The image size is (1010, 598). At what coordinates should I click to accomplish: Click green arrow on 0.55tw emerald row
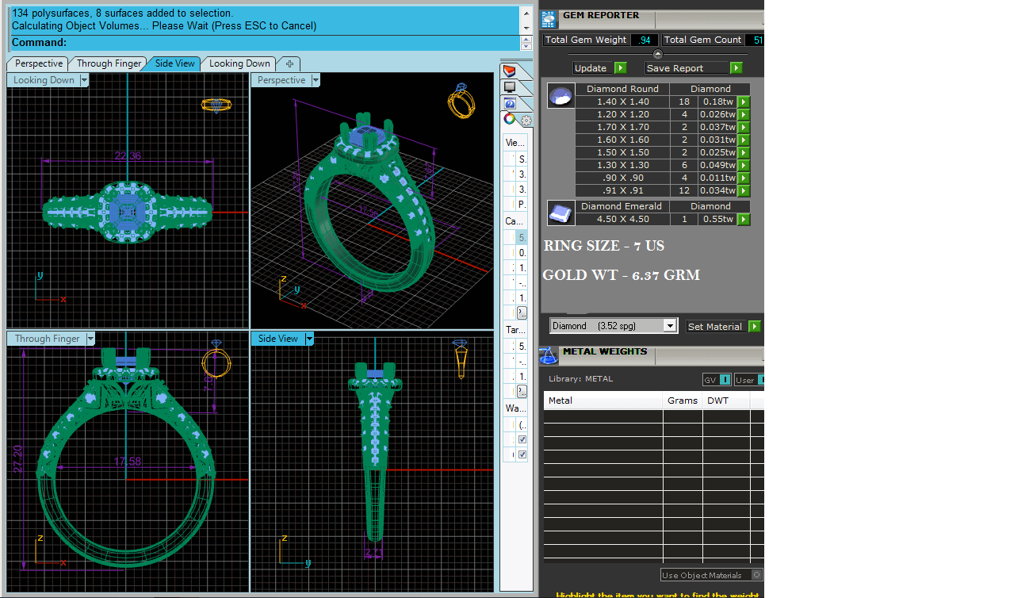coord(744,220)
